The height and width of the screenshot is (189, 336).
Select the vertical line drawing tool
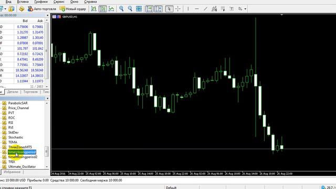188,9
